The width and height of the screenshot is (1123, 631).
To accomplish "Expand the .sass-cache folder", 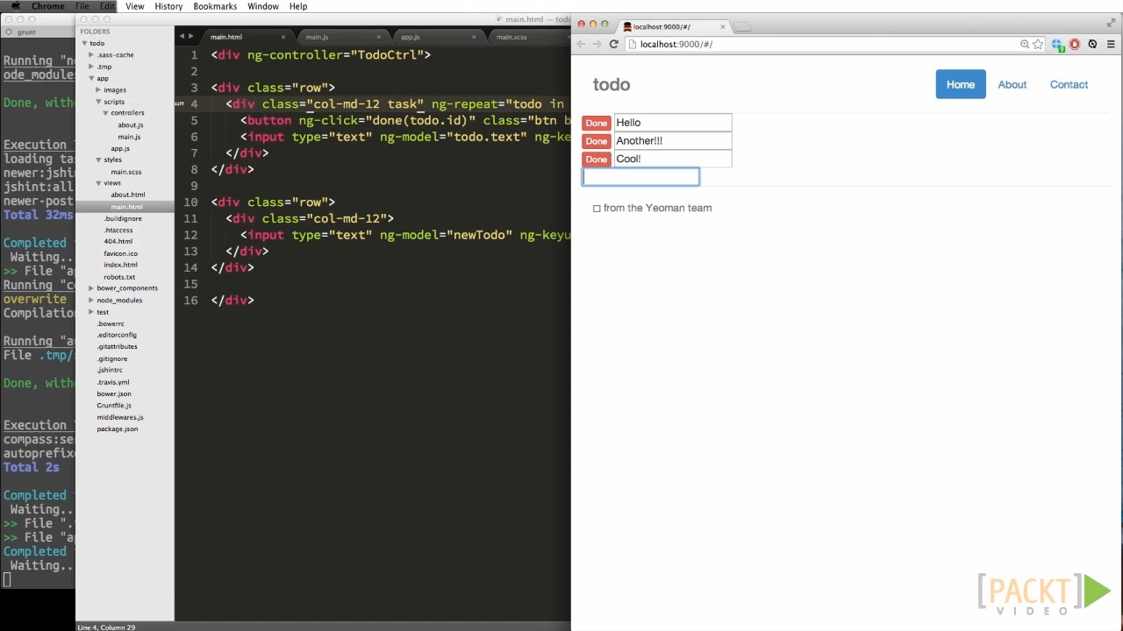I will [91, 54].
